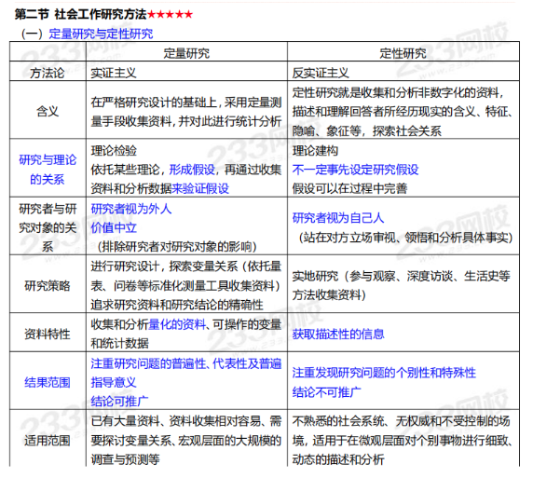Click the text 排除研究者对研究对象的影响

click(x=177, y=247)
